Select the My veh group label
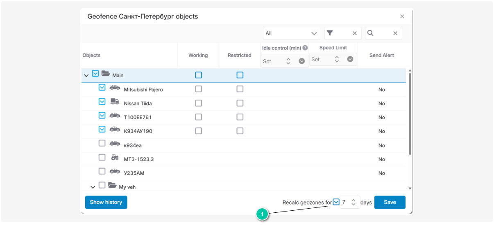The height and width of the screenshot is (225, 494). [127, 187]
